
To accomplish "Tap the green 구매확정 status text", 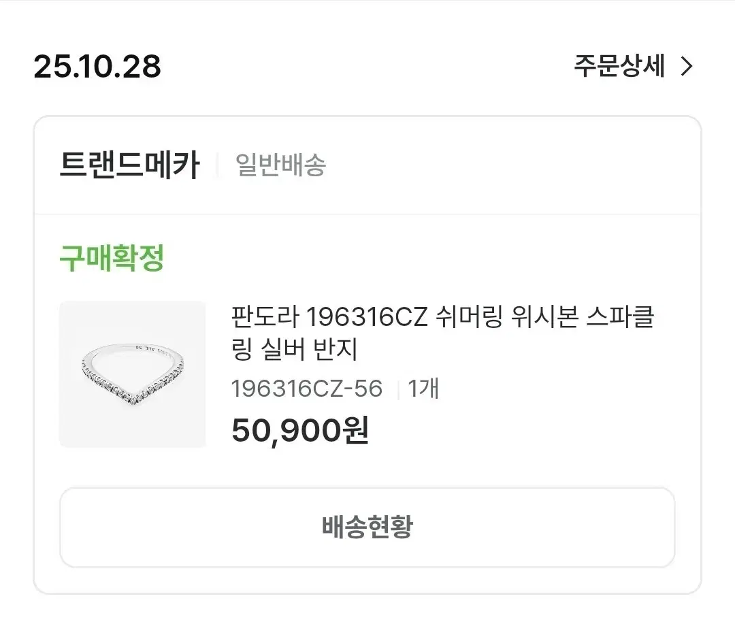I will [x=112, y=258].
